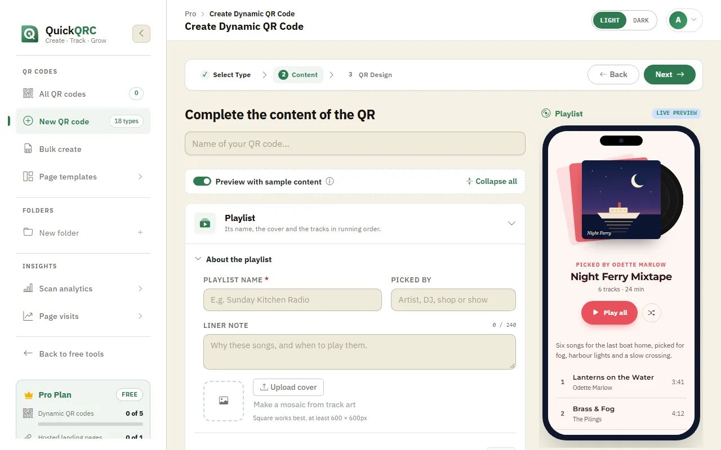The height and width of the screenshot is (450, 721).
Task: Expand Page templates submenu chevron
Action: pos(140,177)
